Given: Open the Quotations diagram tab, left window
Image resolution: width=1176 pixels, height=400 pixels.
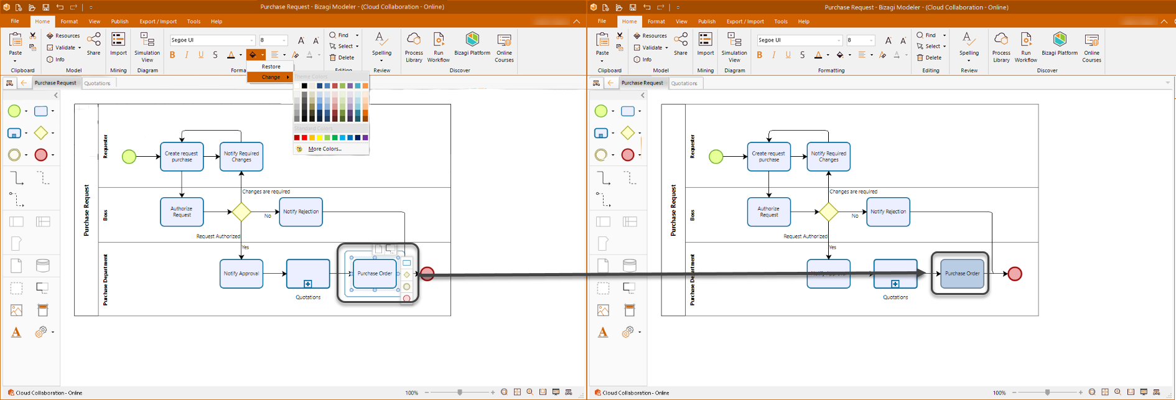Looking at the screenshot, I should (97, 83).
